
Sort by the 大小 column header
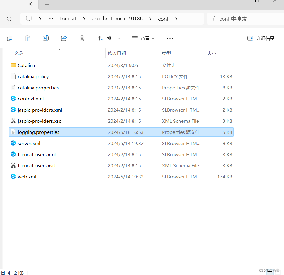pos(211,53)
